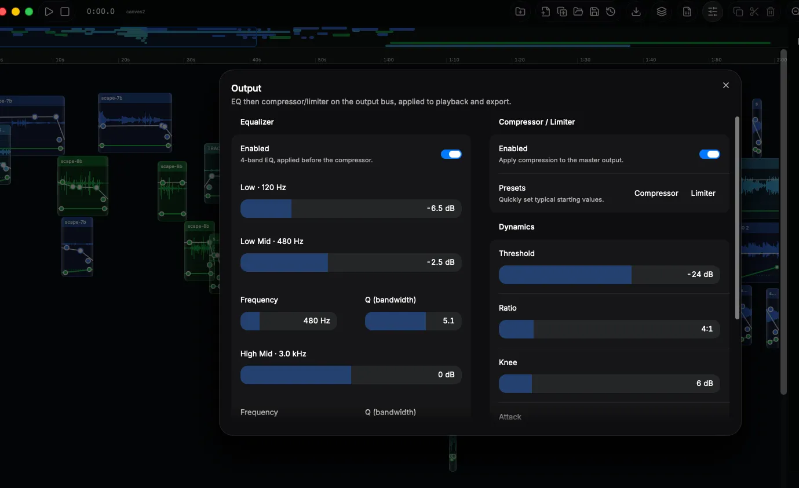Image resolution: width=799 pixels, height=488 pixels.
Task: Click the 20s mark on the ruler
Action: [x=125, y=60]
